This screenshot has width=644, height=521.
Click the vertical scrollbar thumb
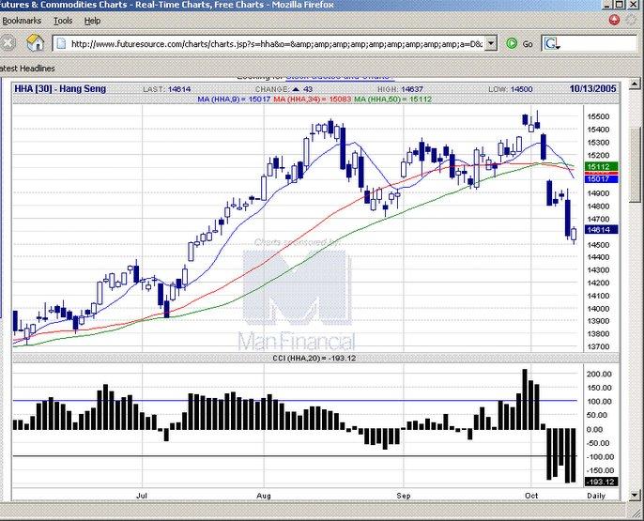pyautogui.click(x=635, y=164)
